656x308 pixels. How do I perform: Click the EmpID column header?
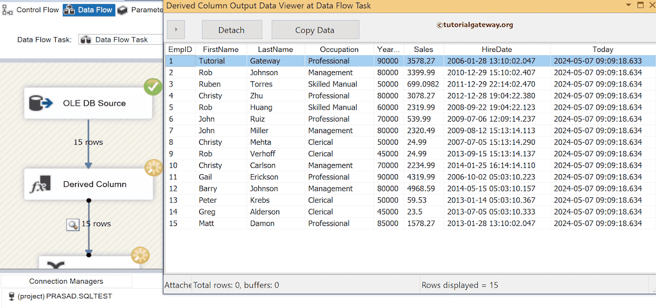pyautogui.click(x=180, y=49)
